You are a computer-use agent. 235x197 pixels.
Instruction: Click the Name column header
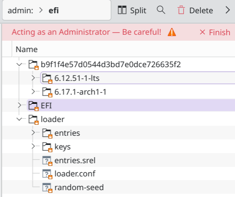tap(27, 49)
